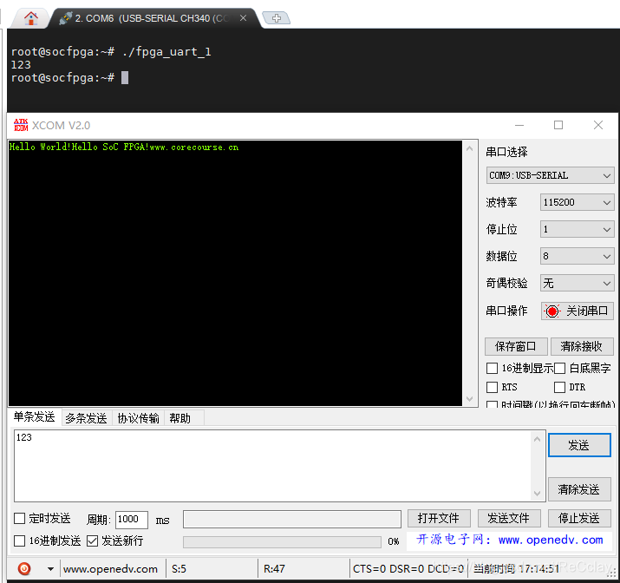Image resolution: width=620 pixels, height=583 pixels.
Task: Click the file send progress bar
Action: pyautogui.click(x=282, y=542)
